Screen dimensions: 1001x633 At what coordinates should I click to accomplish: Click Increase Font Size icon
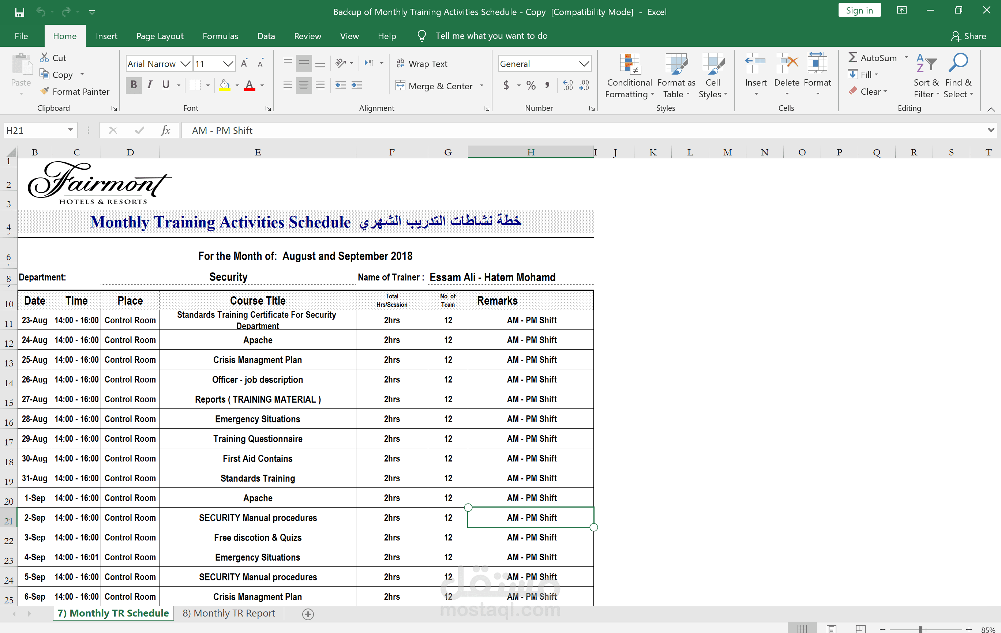pos(244,63)
